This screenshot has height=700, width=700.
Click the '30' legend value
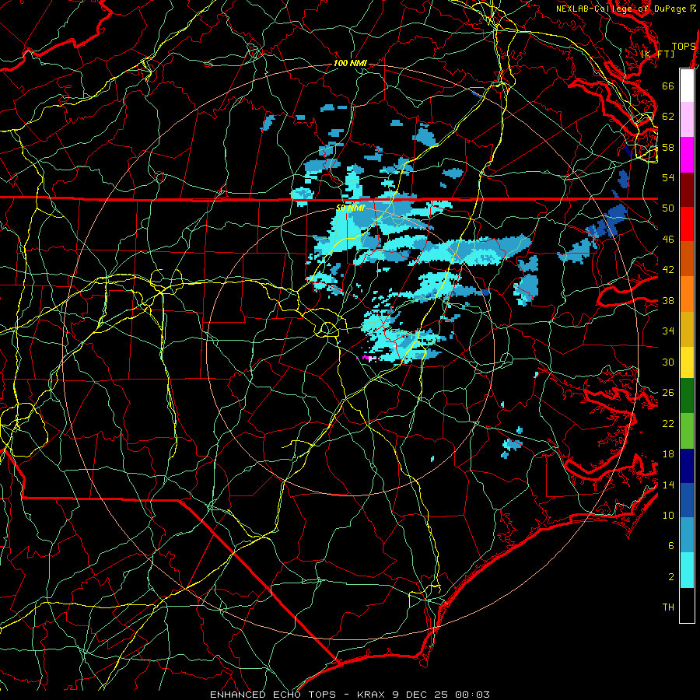[x=668, y=362]
